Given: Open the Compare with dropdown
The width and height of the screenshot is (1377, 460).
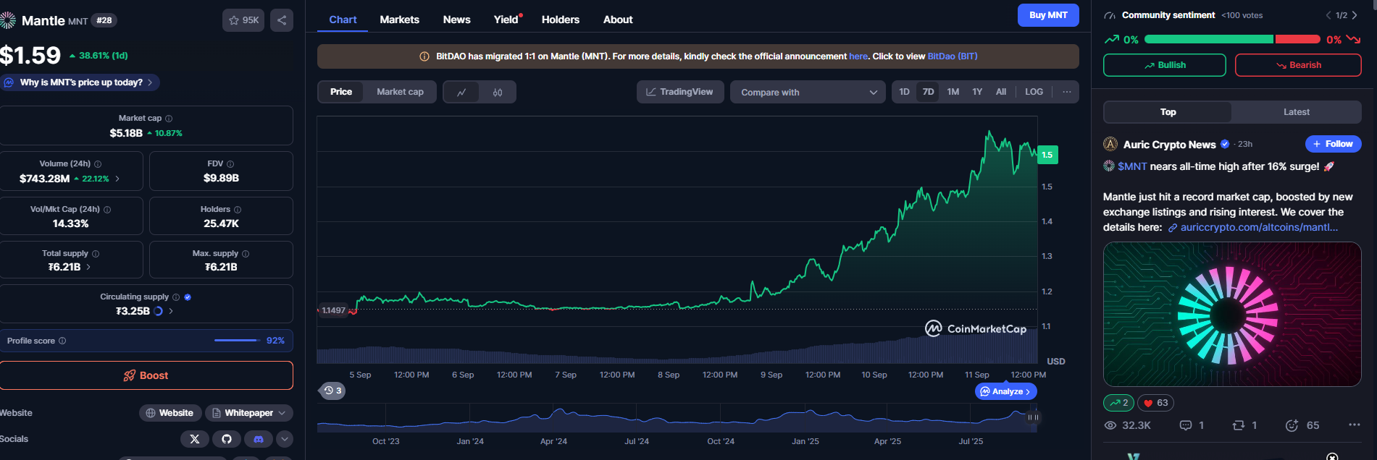Looking at the screenshot, I should coord(808,92).
